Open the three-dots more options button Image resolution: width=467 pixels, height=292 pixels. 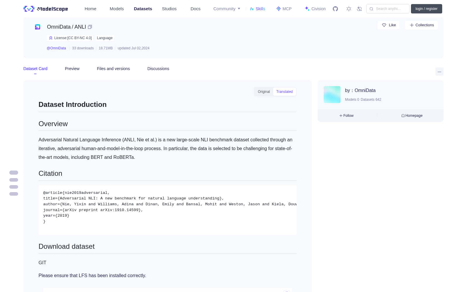tap(439, 72)
